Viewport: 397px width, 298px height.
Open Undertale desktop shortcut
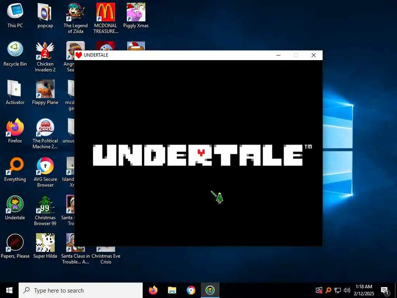pos(15,208)
